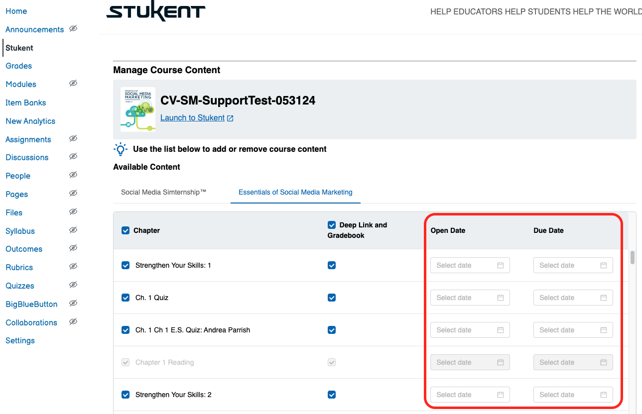Click Open Date field for Strengthen Your Skills: 1
642x414 pixels.
[x=470, y=265]
